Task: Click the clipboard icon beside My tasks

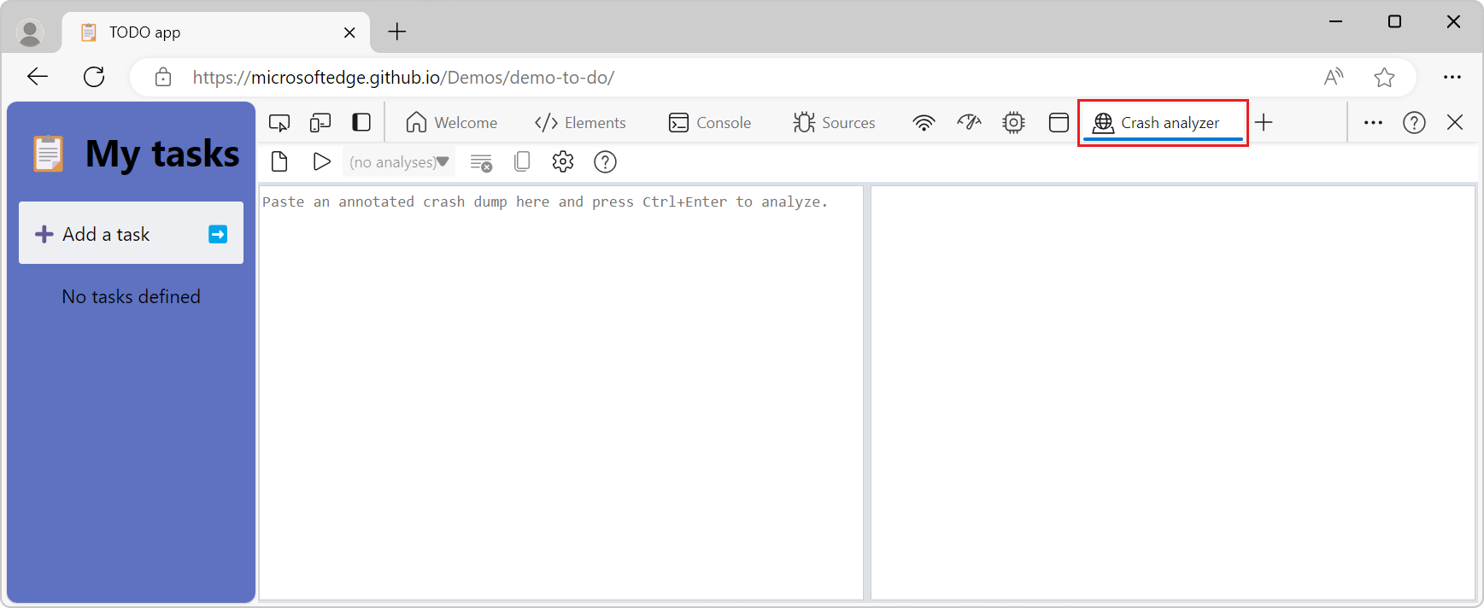Action: coord(49,155)
